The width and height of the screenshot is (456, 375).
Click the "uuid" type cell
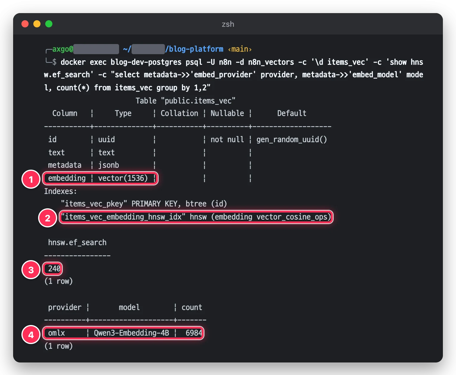pos(107,140)
